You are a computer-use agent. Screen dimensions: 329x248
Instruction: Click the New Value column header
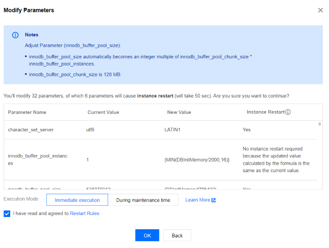click(x=179, y=112)
